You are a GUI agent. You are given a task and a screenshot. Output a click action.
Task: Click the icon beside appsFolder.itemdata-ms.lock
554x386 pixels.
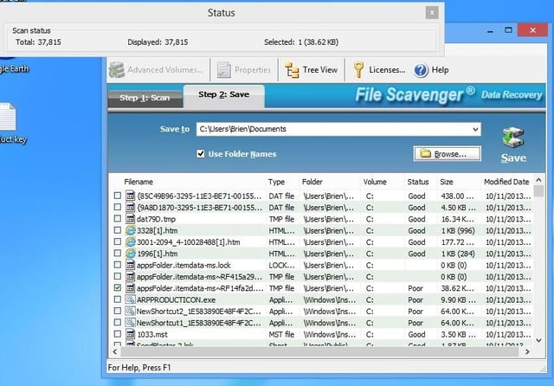131,265
